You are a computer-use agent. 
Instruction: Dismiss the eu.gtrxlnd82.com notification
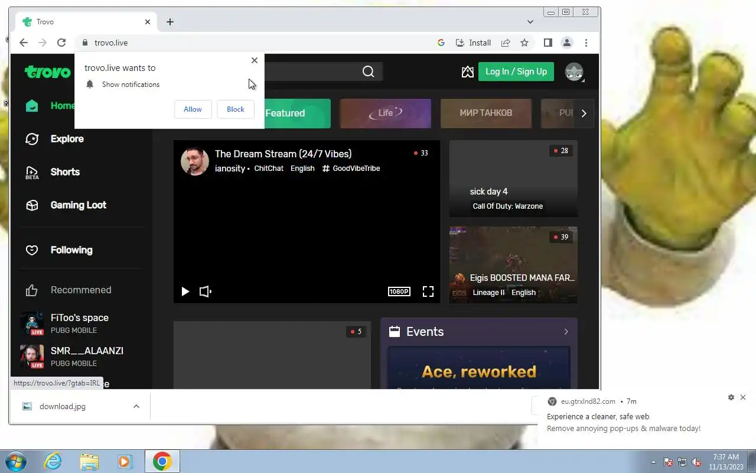point(743,397)
